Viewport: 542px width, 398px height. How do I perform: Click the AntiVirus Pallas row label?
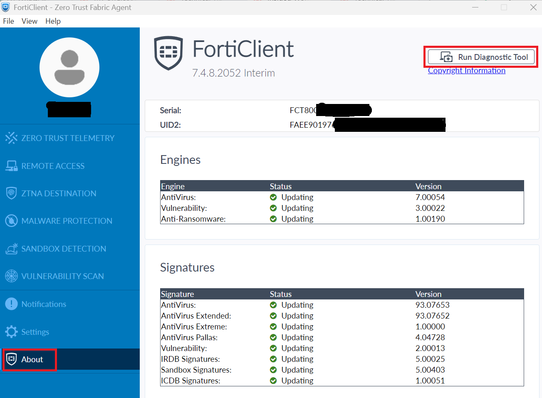click(x=189, y=337)
